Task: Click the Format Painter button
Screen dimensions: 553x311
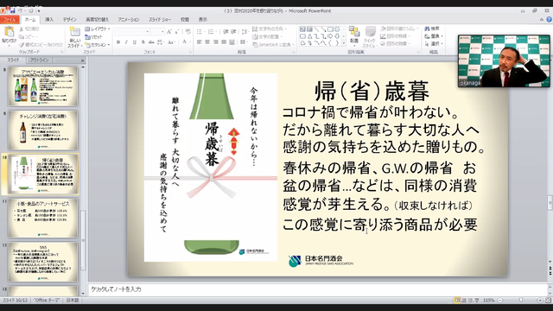Action: (x=41, y=45)
